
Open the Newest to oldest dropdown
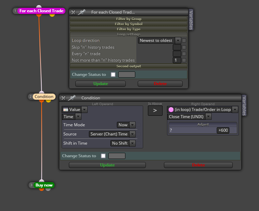(178, 40)
